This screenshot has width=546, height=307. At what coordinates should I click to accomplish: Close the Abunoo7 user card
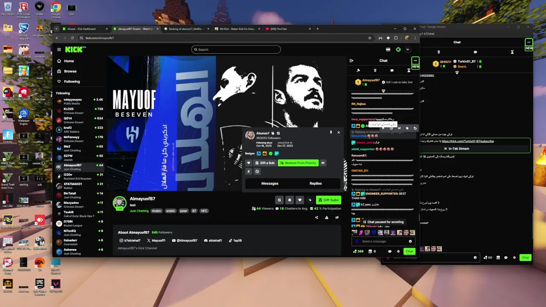(339, 132)
